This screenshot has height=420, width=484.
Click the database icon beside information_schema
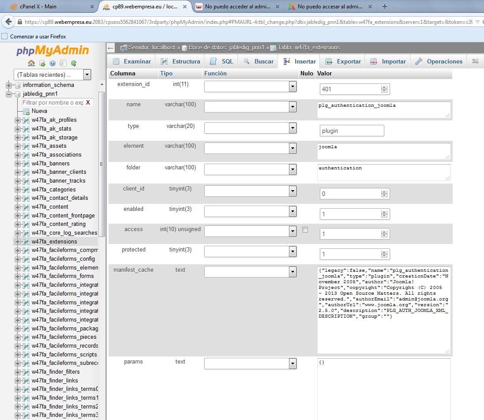tap(18, 85)
